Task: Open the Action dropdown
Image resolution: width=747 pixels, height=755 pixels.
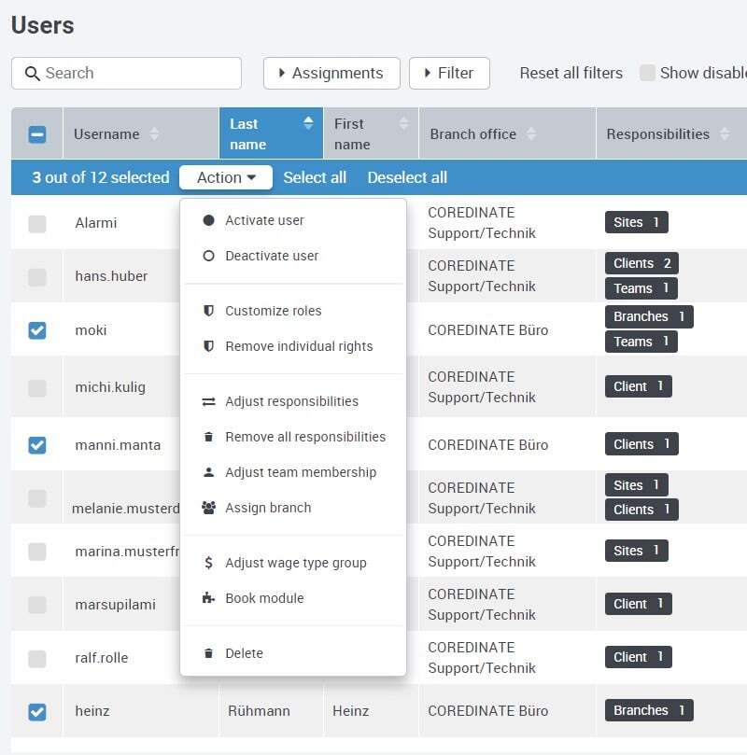Action: coord(225,177)
